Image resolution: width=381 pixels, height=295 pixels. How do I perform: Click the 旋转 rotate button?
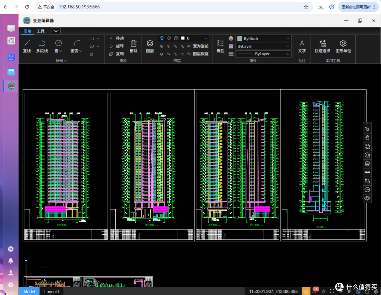[117, 46]
